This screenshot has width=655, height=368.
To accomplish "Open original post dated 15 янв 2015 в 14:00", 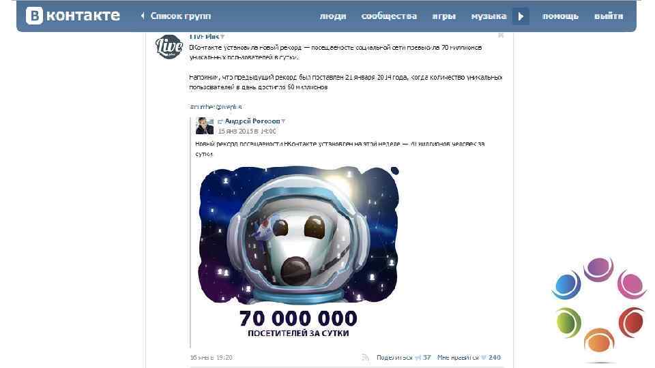I will pos(247,131).
